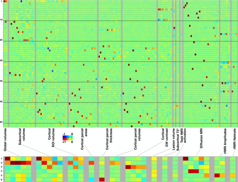Click the blue-to-cyan negative colorbar in legend

pos(68,136)
